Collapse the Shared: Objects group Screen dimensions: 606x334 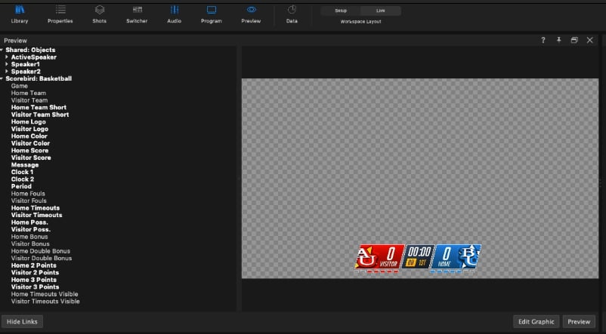[x=2, y=50]
